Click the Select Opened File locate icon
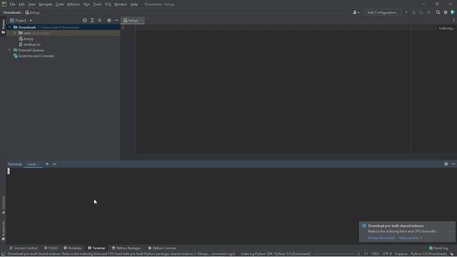This screenshot has height=257, width=457. click(x=84, y=21)
